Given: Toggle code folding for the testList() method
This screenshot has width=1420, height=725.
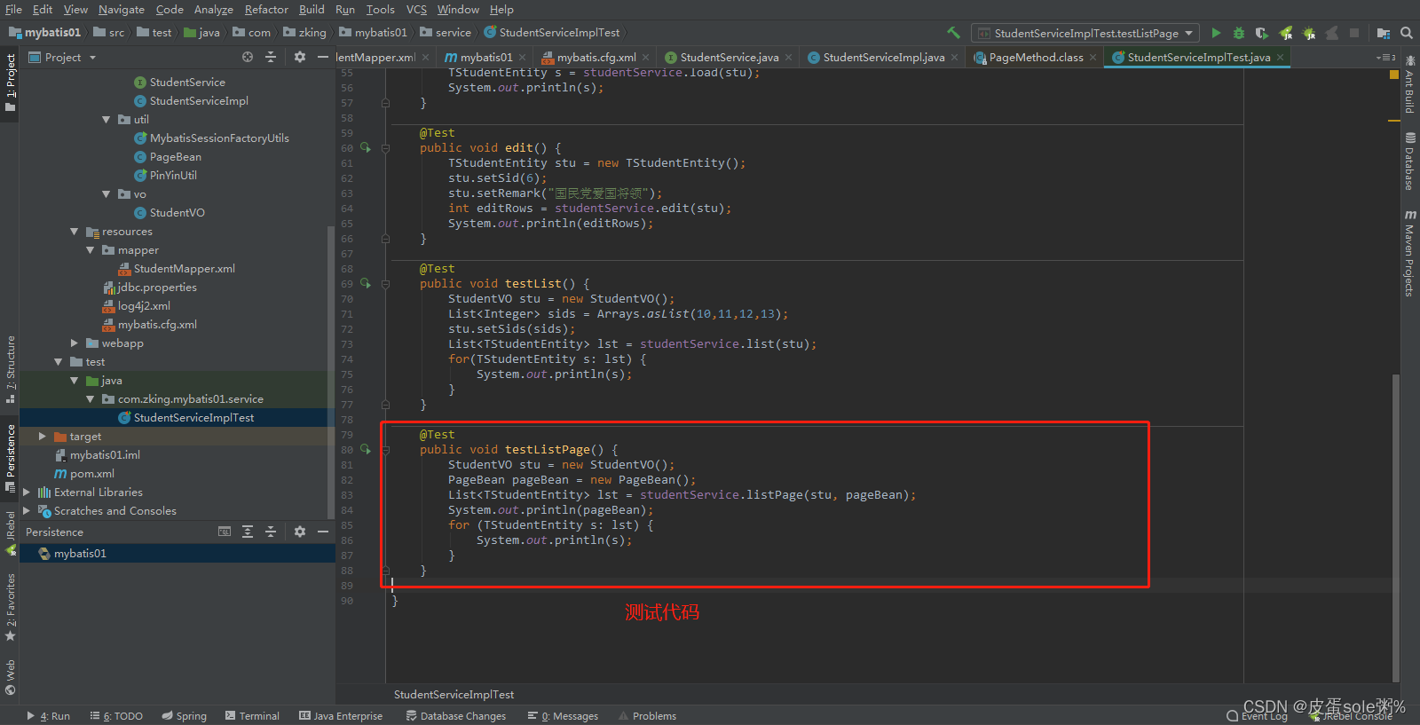Looking at the screenshot, I should pos(385,284).
